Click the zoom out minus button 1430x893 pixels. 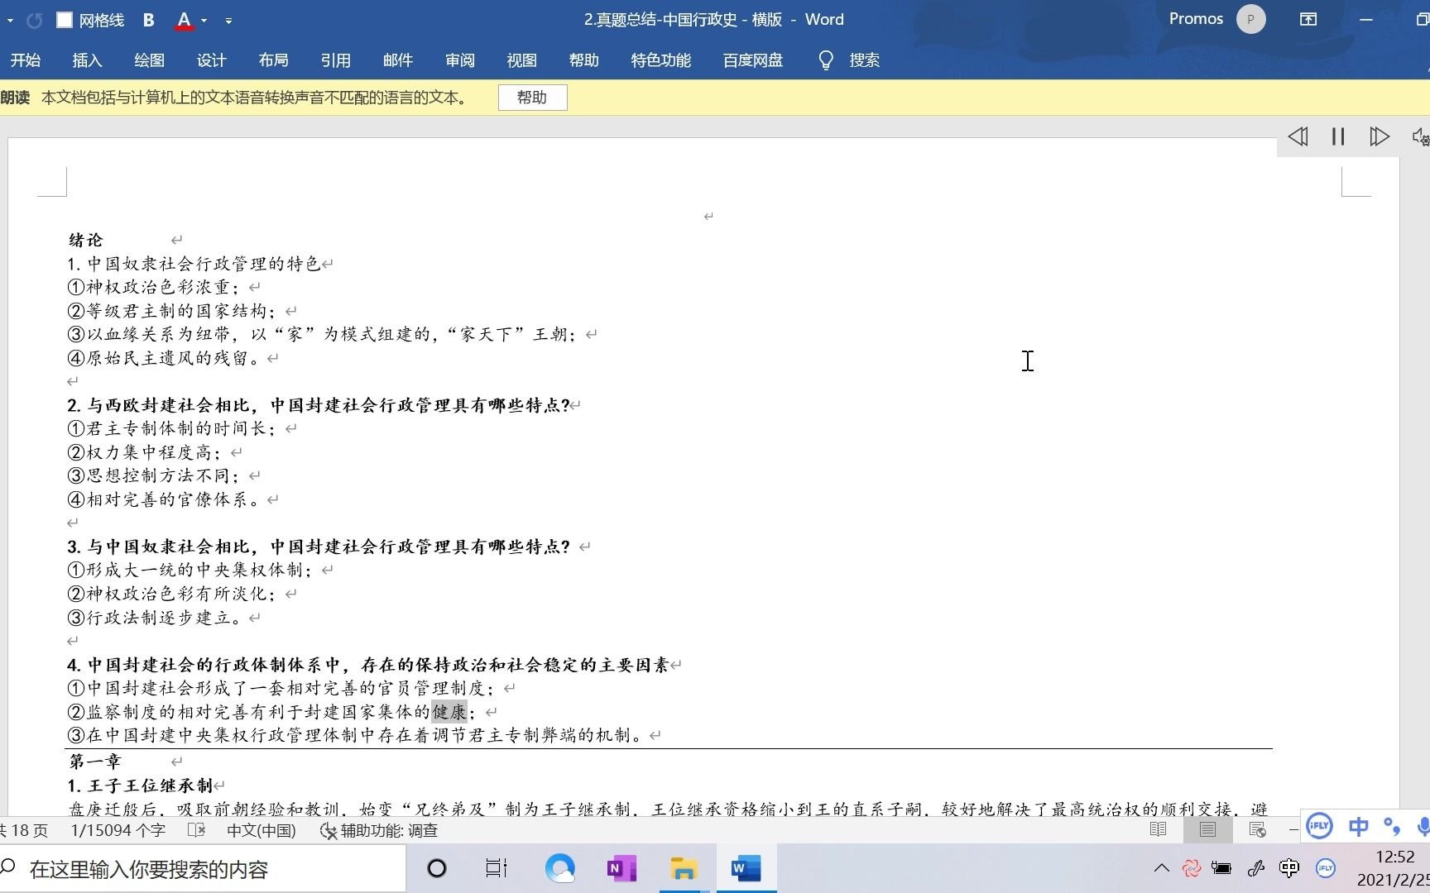[1293, 829]
